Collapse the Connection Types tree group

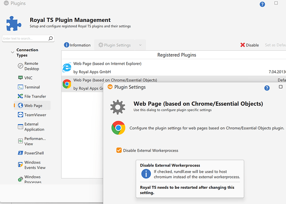tap(12, 52)
